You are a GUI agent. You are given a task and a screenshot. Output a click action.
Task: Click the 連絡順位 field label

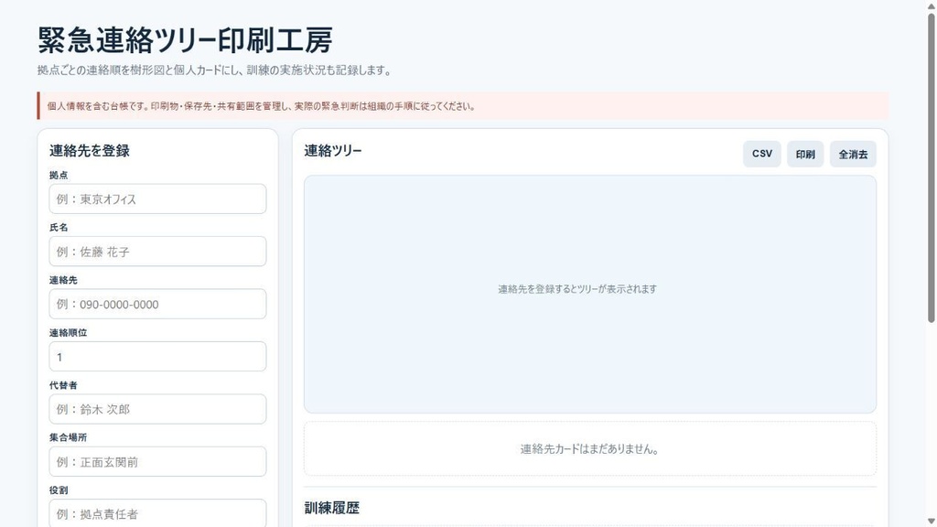click(x=68, y=333)
